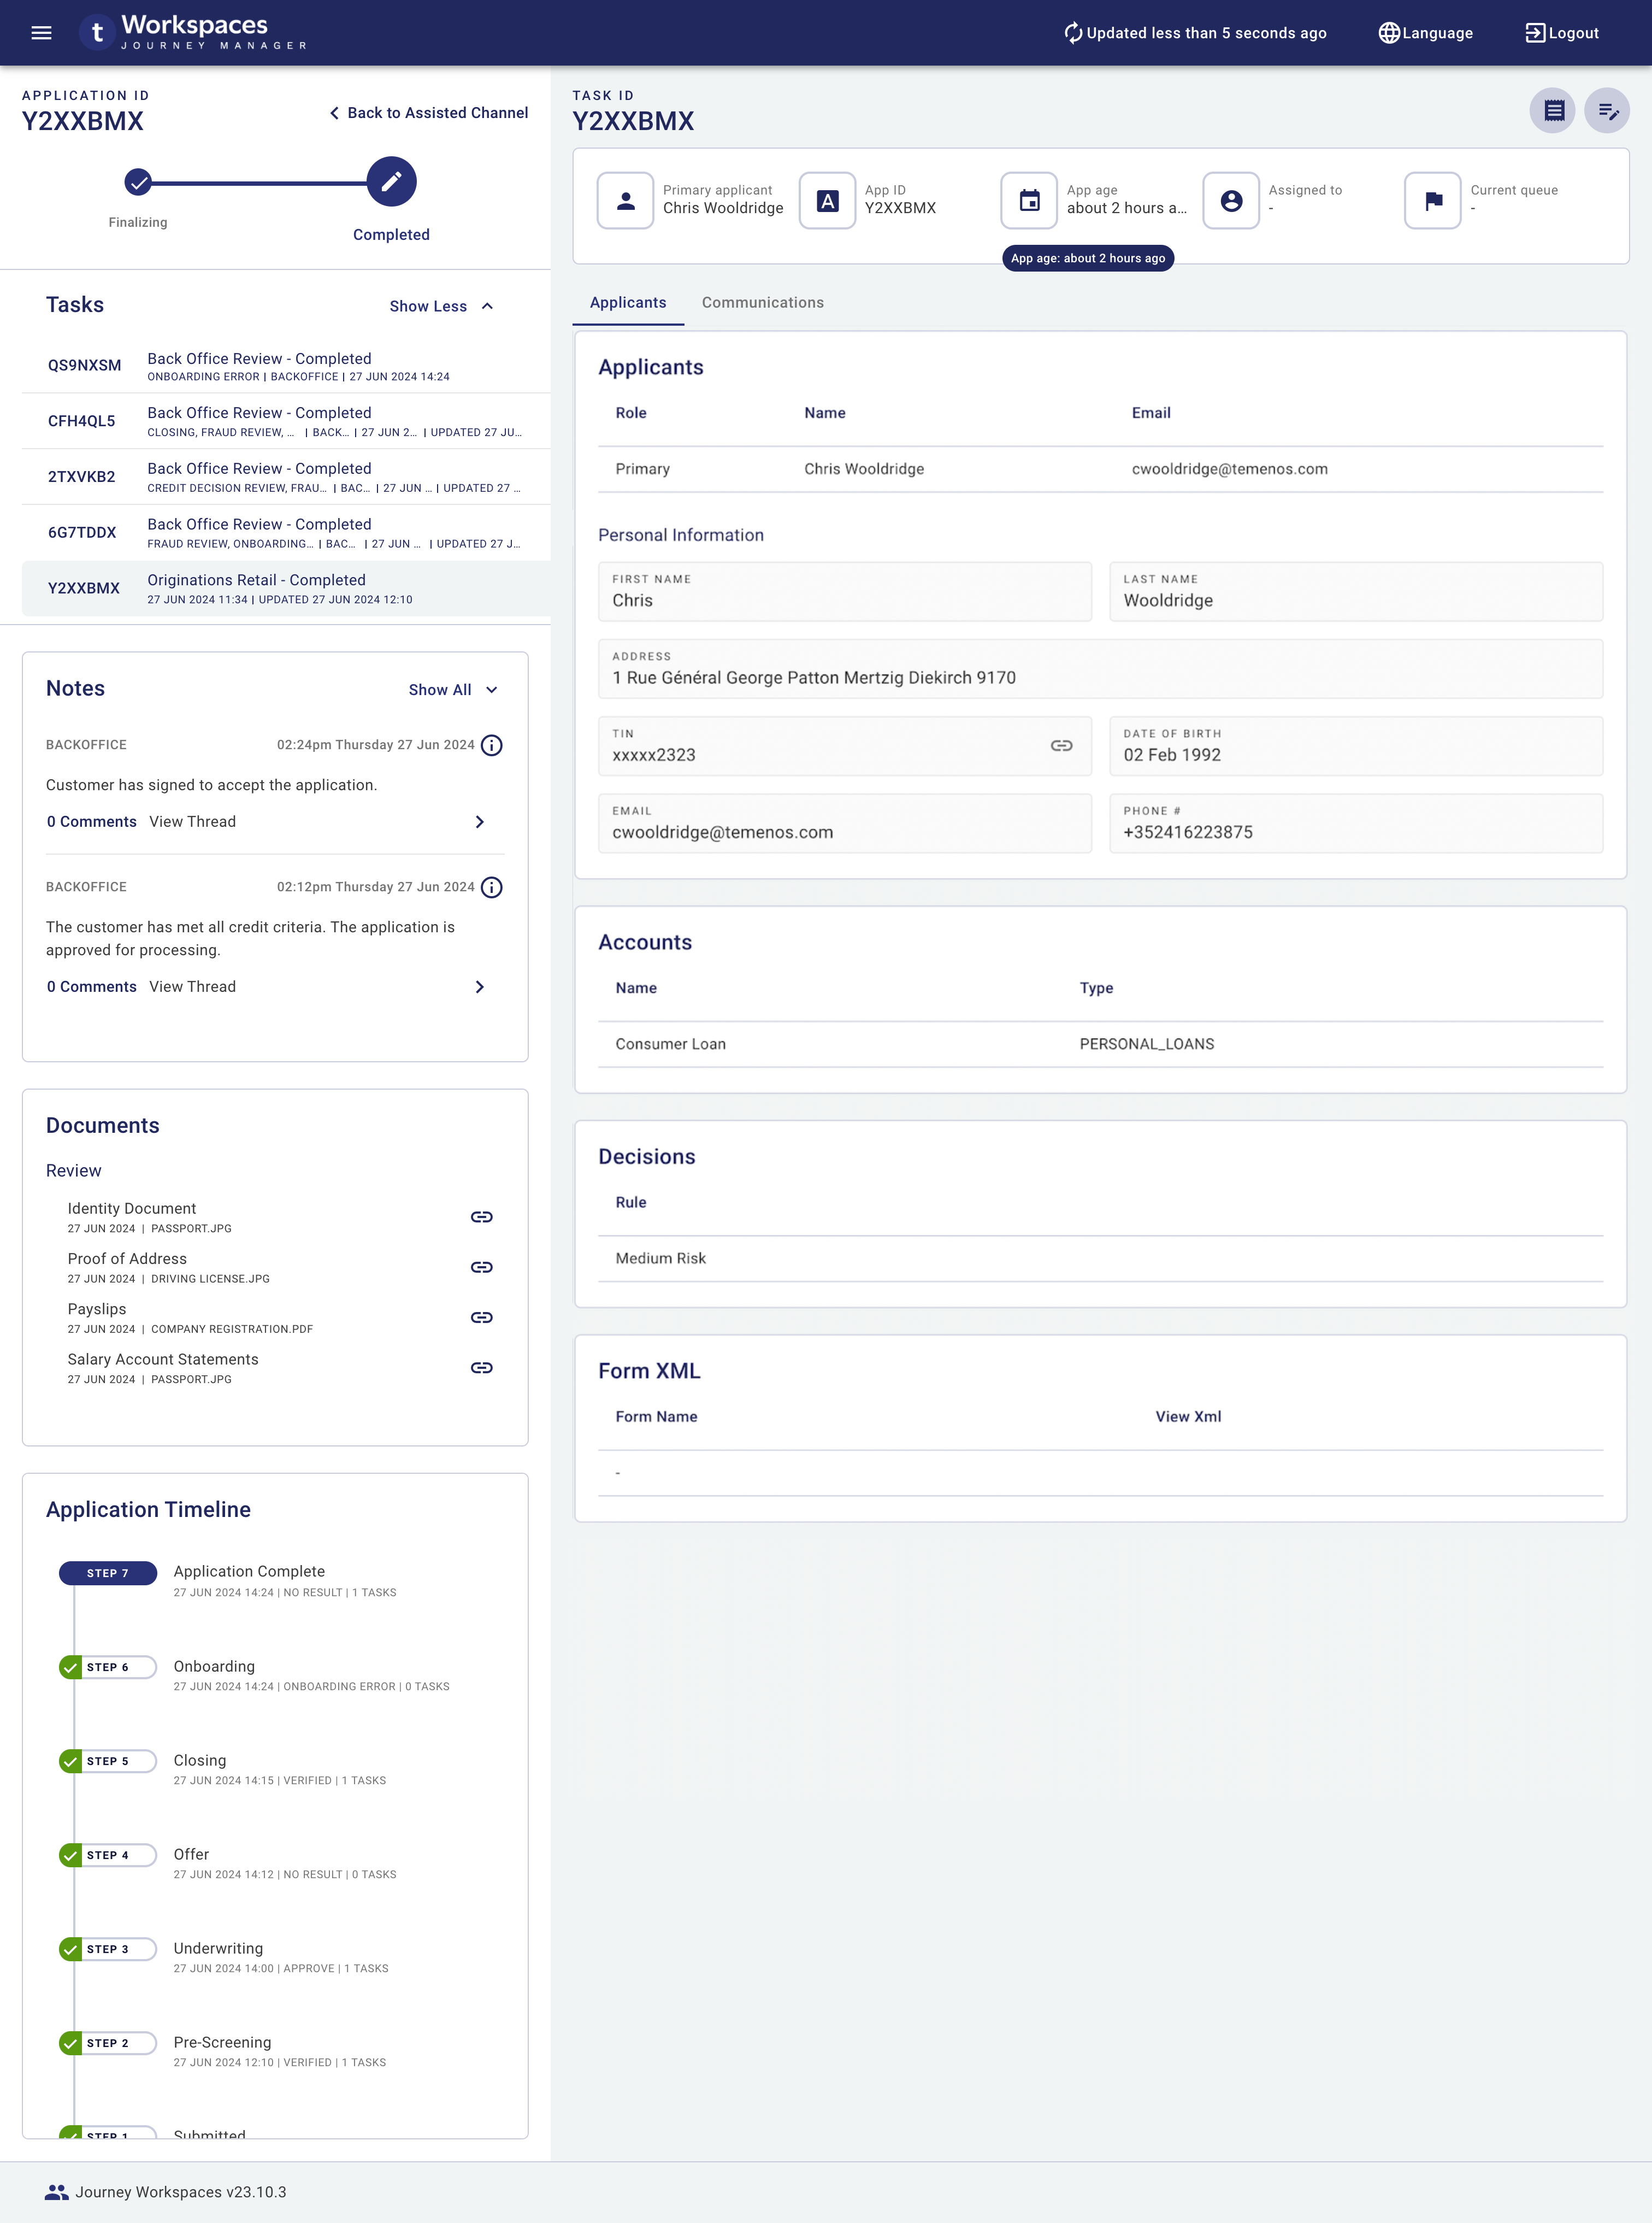This screenshot has width=1652, height=2223.
Task: Collapse tasks list with Show Less
Action: (441, 306)
